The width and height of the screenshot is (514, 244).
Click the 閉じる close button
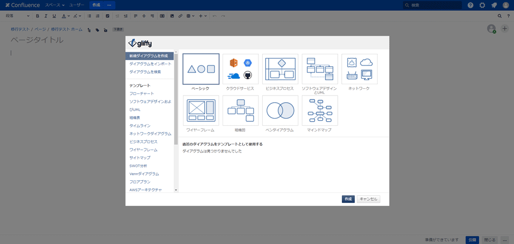click(x=490, y=240)
